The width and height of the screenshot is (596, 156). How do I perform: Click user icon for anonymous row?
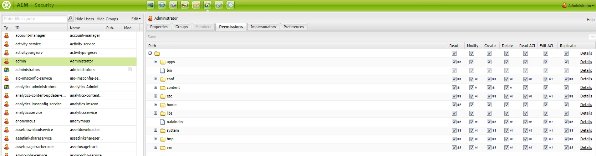coord(6,121)
